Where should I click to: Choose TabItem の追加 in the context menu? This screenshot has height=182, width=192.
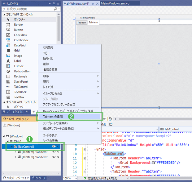(x=69, y=117)
